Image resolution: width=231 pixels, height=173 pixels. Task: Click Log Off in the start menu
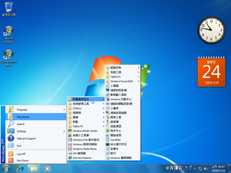(x=36, y=154)
